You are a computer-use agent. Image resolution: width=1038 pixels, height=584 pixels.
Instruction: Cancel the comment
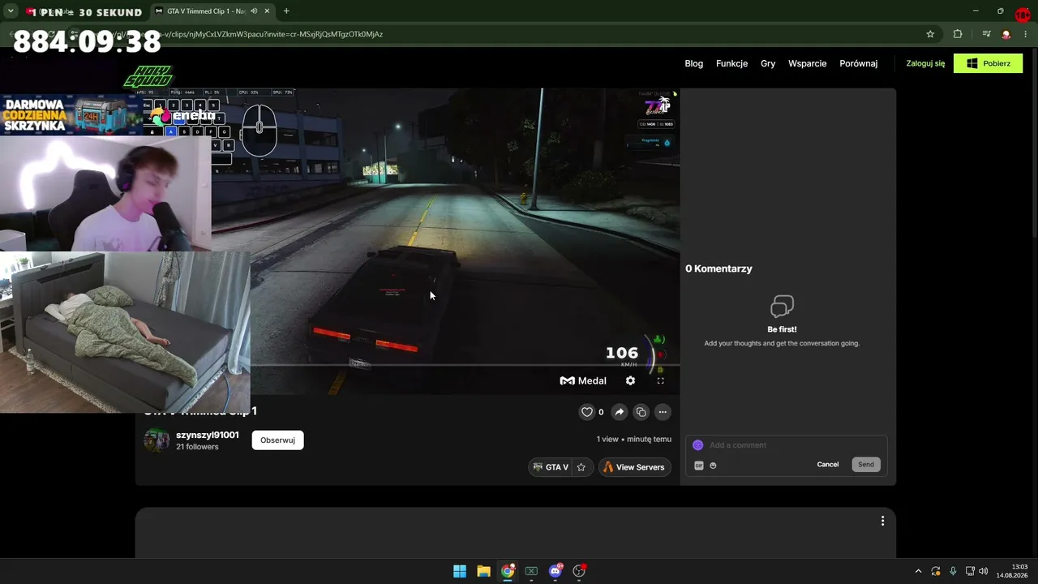[828, 465]
